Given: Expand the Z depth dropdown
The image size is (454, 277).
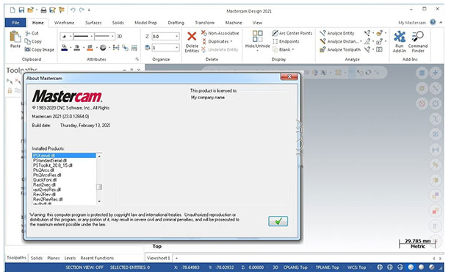Looking at the screenshot, I should coord(177,37).
